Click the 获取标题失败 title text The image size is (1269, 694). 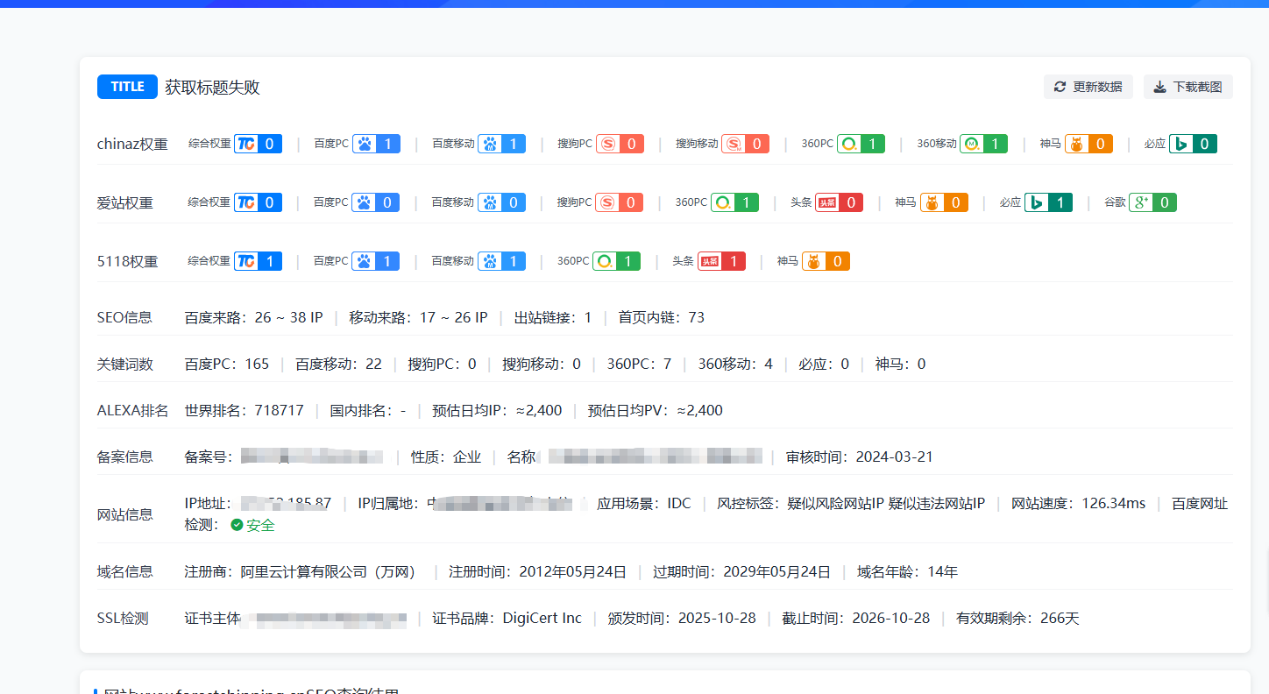pyautogui.click(x=212, y=87)
